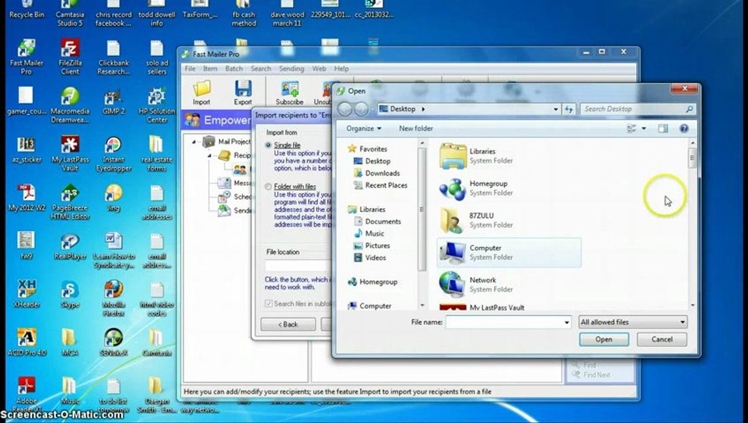Select Downloads in the navigation pane

coord(383,173)
